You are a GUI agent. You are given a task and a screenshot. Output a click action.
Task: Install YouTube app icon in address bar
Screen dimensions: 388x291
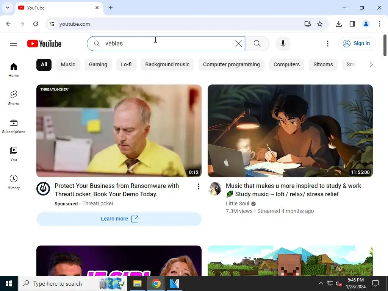click(308, 24)
